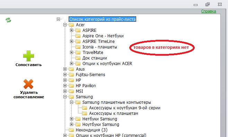
Task: Open the Справка help link
Action: 209,11
